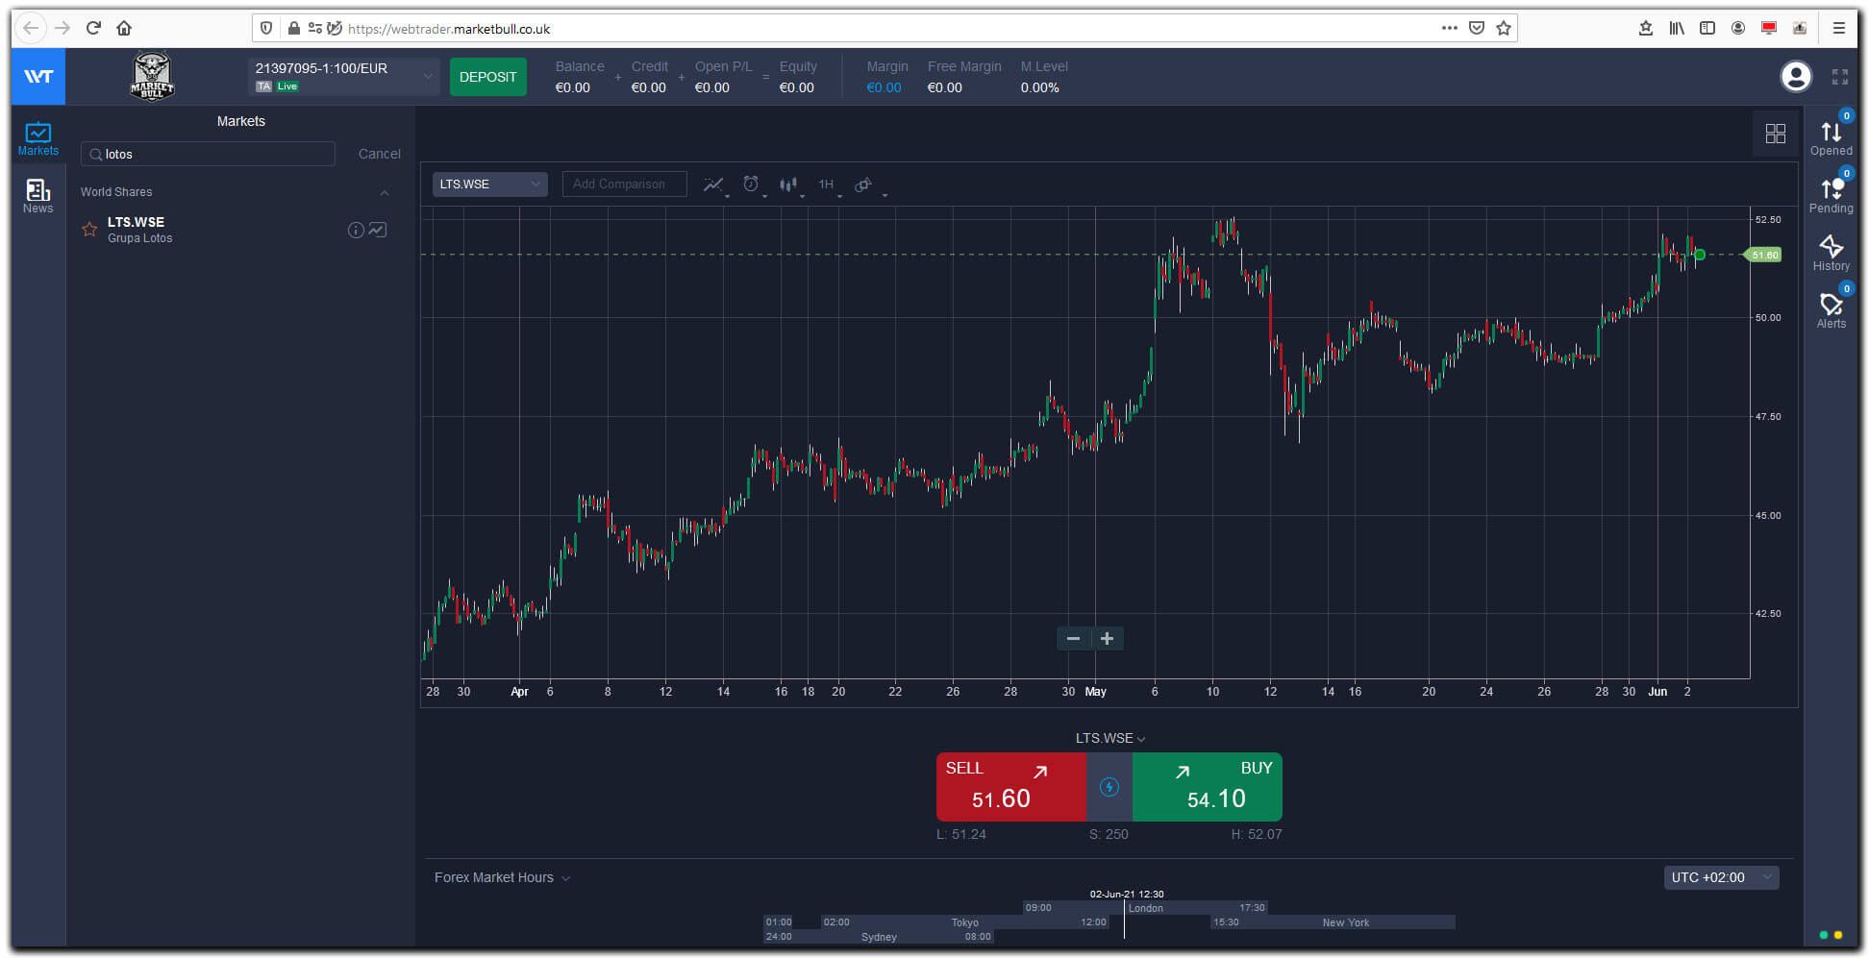The width and height of the screenshot is (1869, 958).
Task: Click the Market Bull skull logo
Action: pos(152,76)
